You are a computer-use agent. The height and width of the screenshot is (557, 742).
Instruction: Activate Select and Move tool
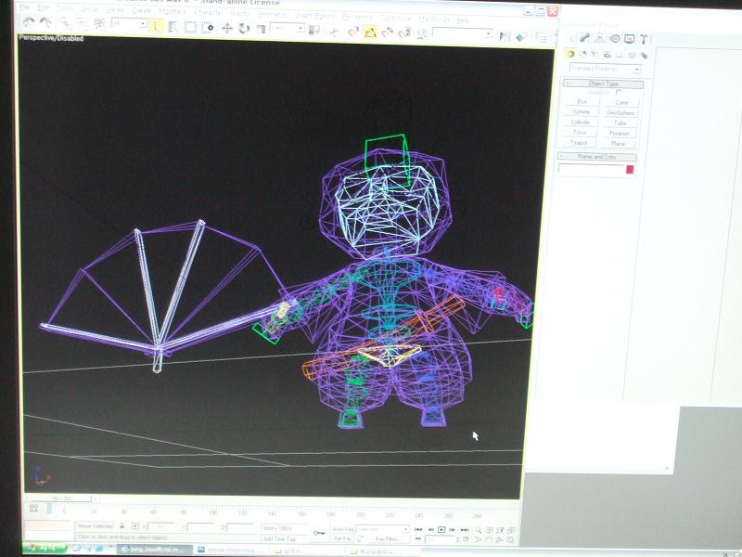coord(226,29)
